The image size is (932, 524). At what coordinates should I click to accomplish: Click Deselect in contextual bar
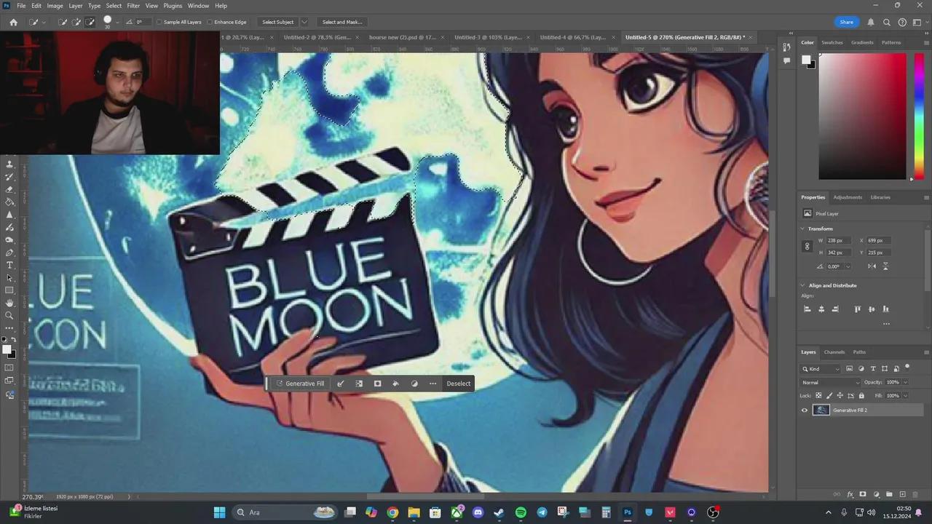[x=459, y=384]
